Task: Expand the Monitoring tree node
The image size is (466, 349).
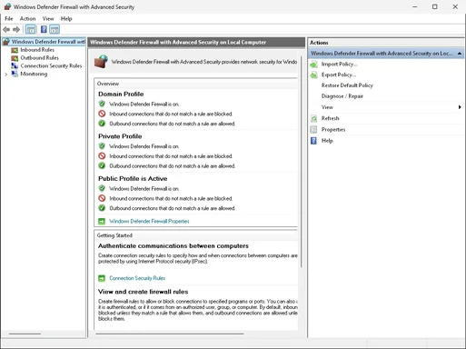Action: click(x=6, y=74)
